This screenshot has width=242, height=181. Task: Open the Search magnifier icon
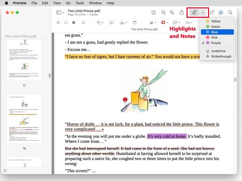[x=230, y=12]
